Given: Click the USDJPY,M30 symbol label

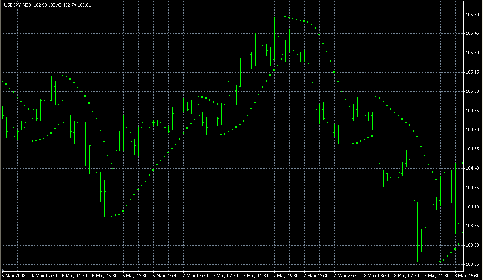Looking at the screenshot, I should click(x=17, y=5).
